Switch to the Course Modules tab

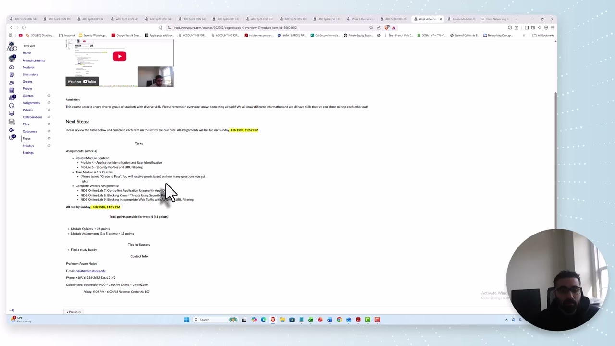(x=461, y=19)
